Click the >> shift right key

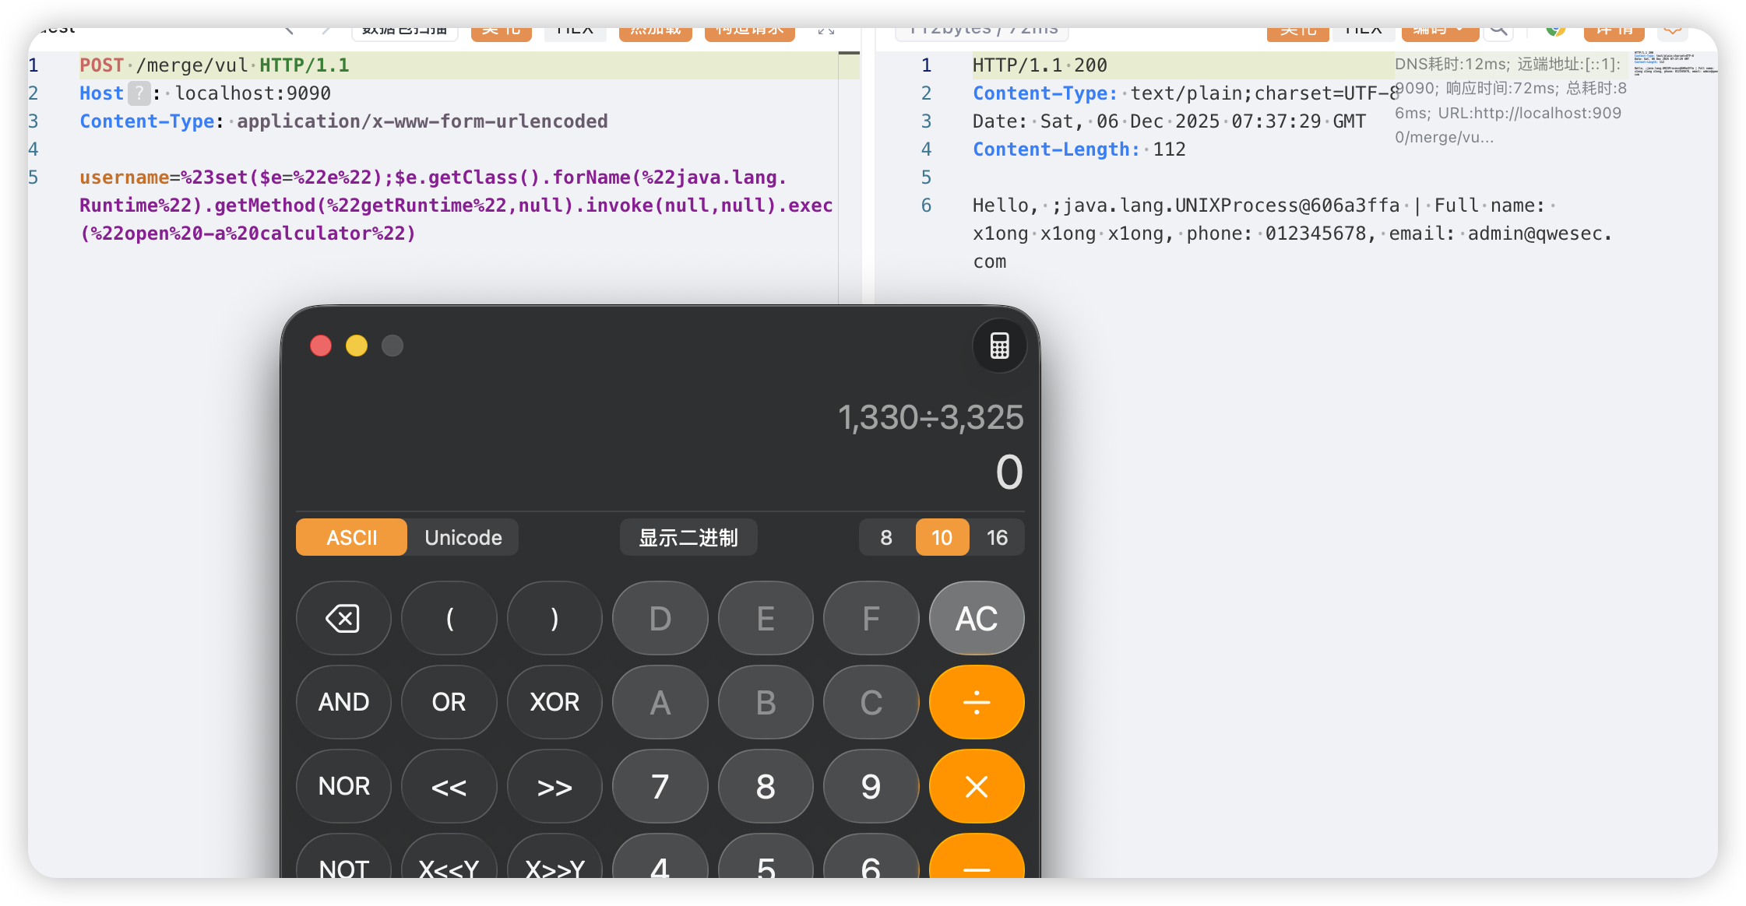[x=554, y=786]
